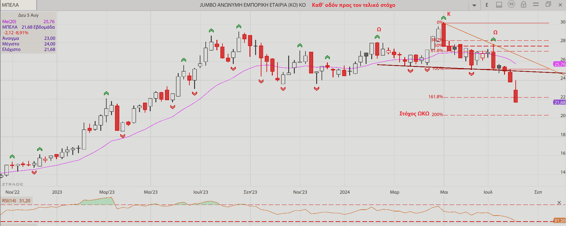Toggle the bottom panel layout icon
Screen dimensions: 566x226
[499, 5]
